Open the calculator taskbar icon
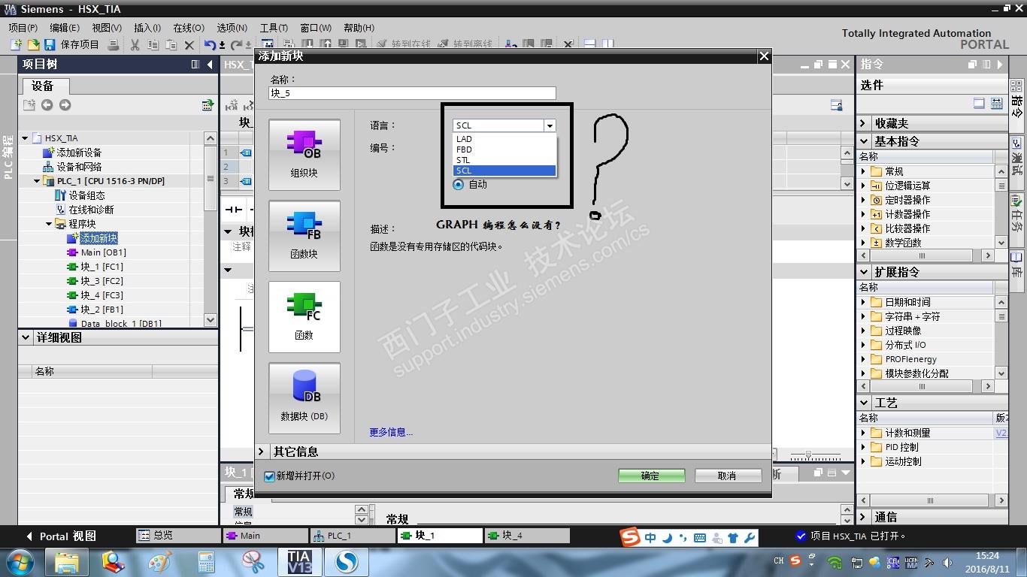Image resolution: width=1027 pixels, height=577 pixels. click(205, 562)
